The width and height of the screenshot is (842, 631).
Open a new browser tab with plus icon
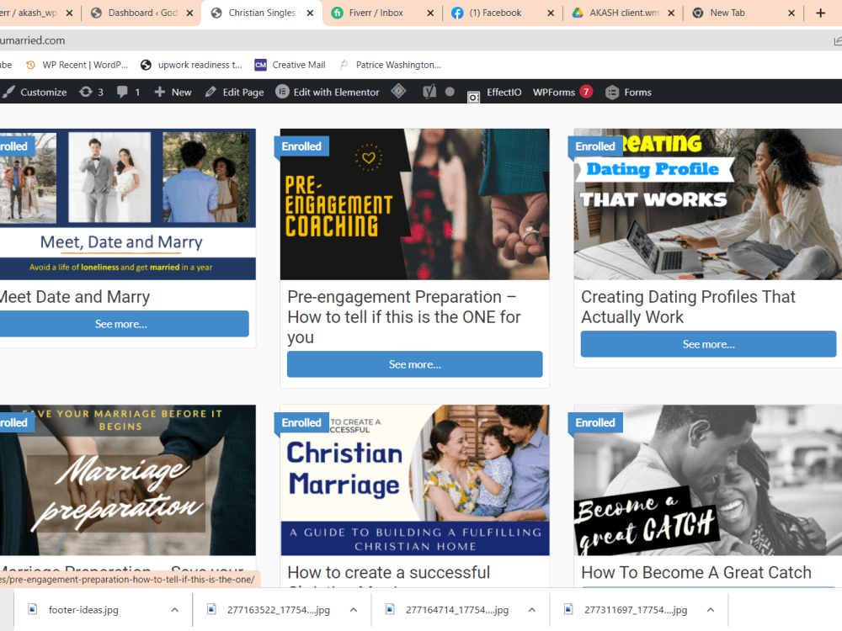[820, 13]
